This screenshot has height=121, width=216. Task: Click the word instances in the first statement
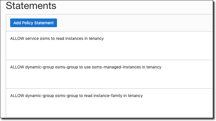[75, 38]
